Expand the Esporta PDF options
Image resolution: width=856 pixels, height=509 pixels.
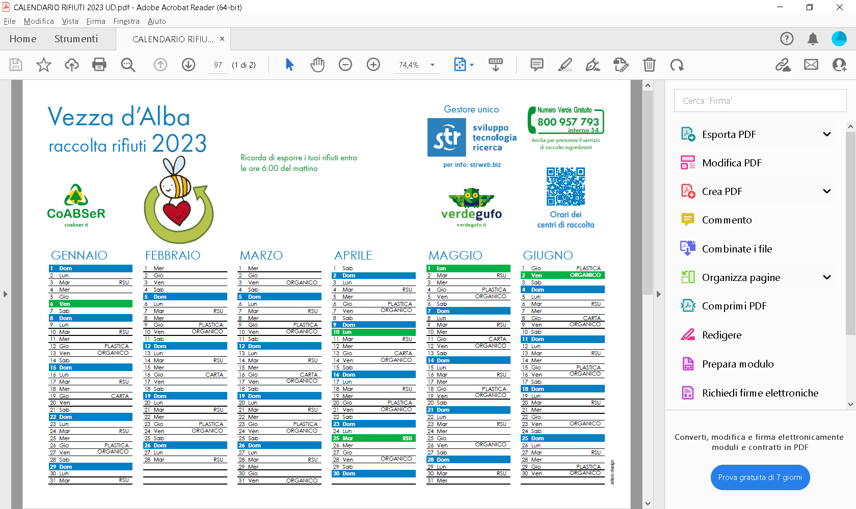point(827,134)
